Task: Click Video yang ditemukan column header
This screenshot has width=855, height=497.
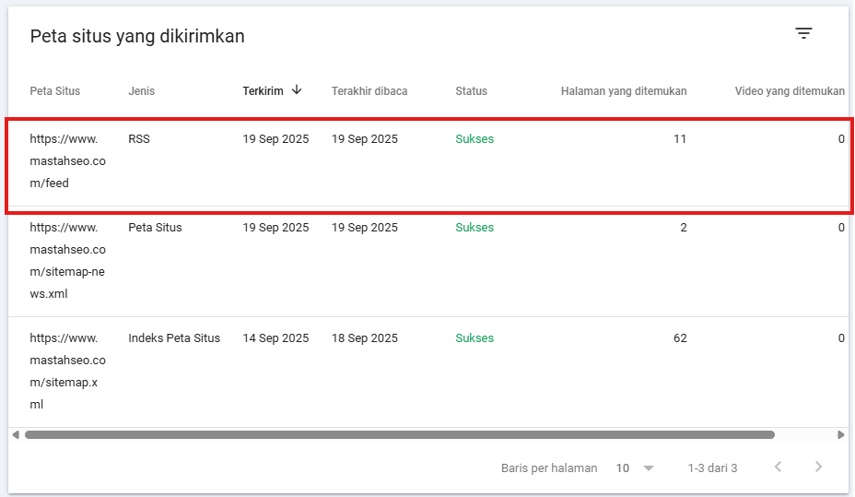Action: pos(789,91)
